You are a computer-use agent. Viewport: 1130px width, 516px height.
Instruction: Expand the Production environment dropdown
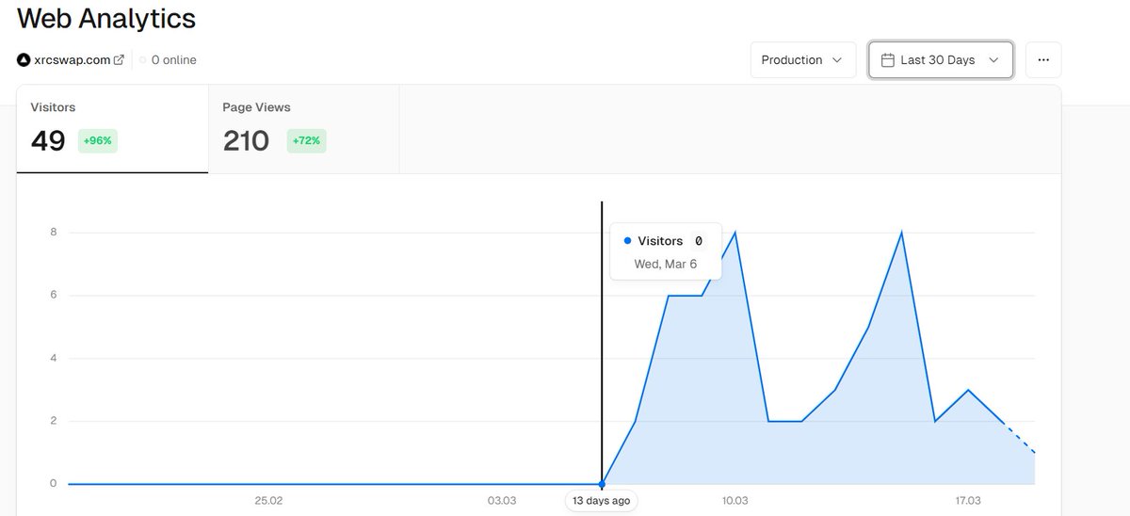point(803,59)
